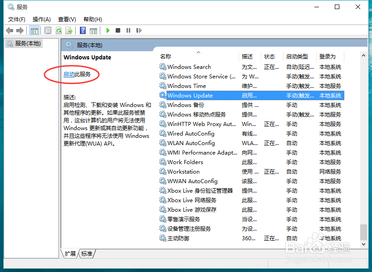The height and width of the screenshot is (272, 372).
Task: Stop the service with the stop icon
Action: (x=117, y=30)
